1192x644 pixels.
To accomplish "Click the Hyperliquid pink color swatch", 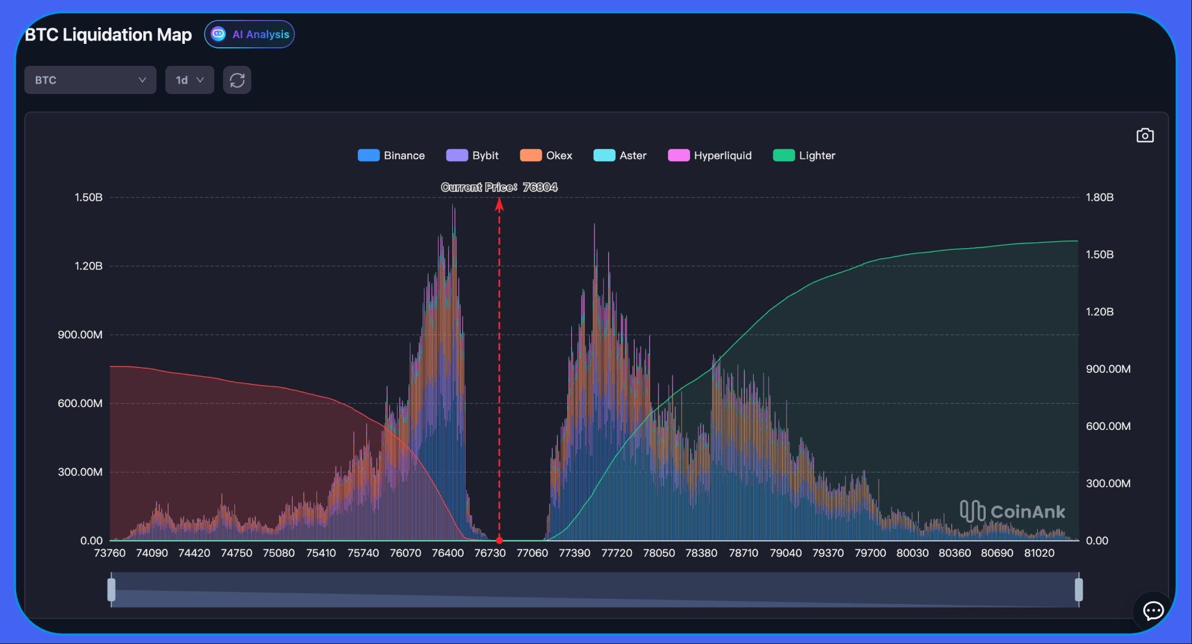I will click(x=679, y=155).
